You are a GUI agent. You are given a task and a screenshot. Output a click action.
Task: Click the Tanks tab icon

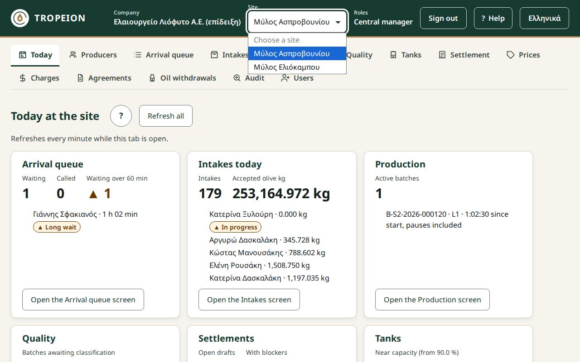tap(393, 55)
